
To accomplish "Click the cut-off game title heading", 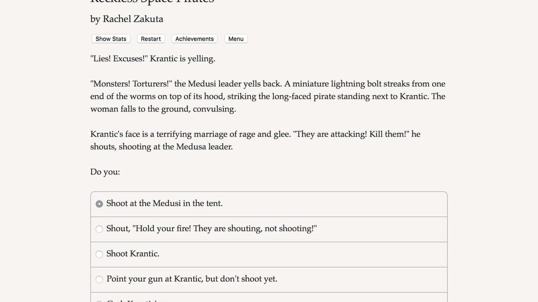I will tap(152, 2).
